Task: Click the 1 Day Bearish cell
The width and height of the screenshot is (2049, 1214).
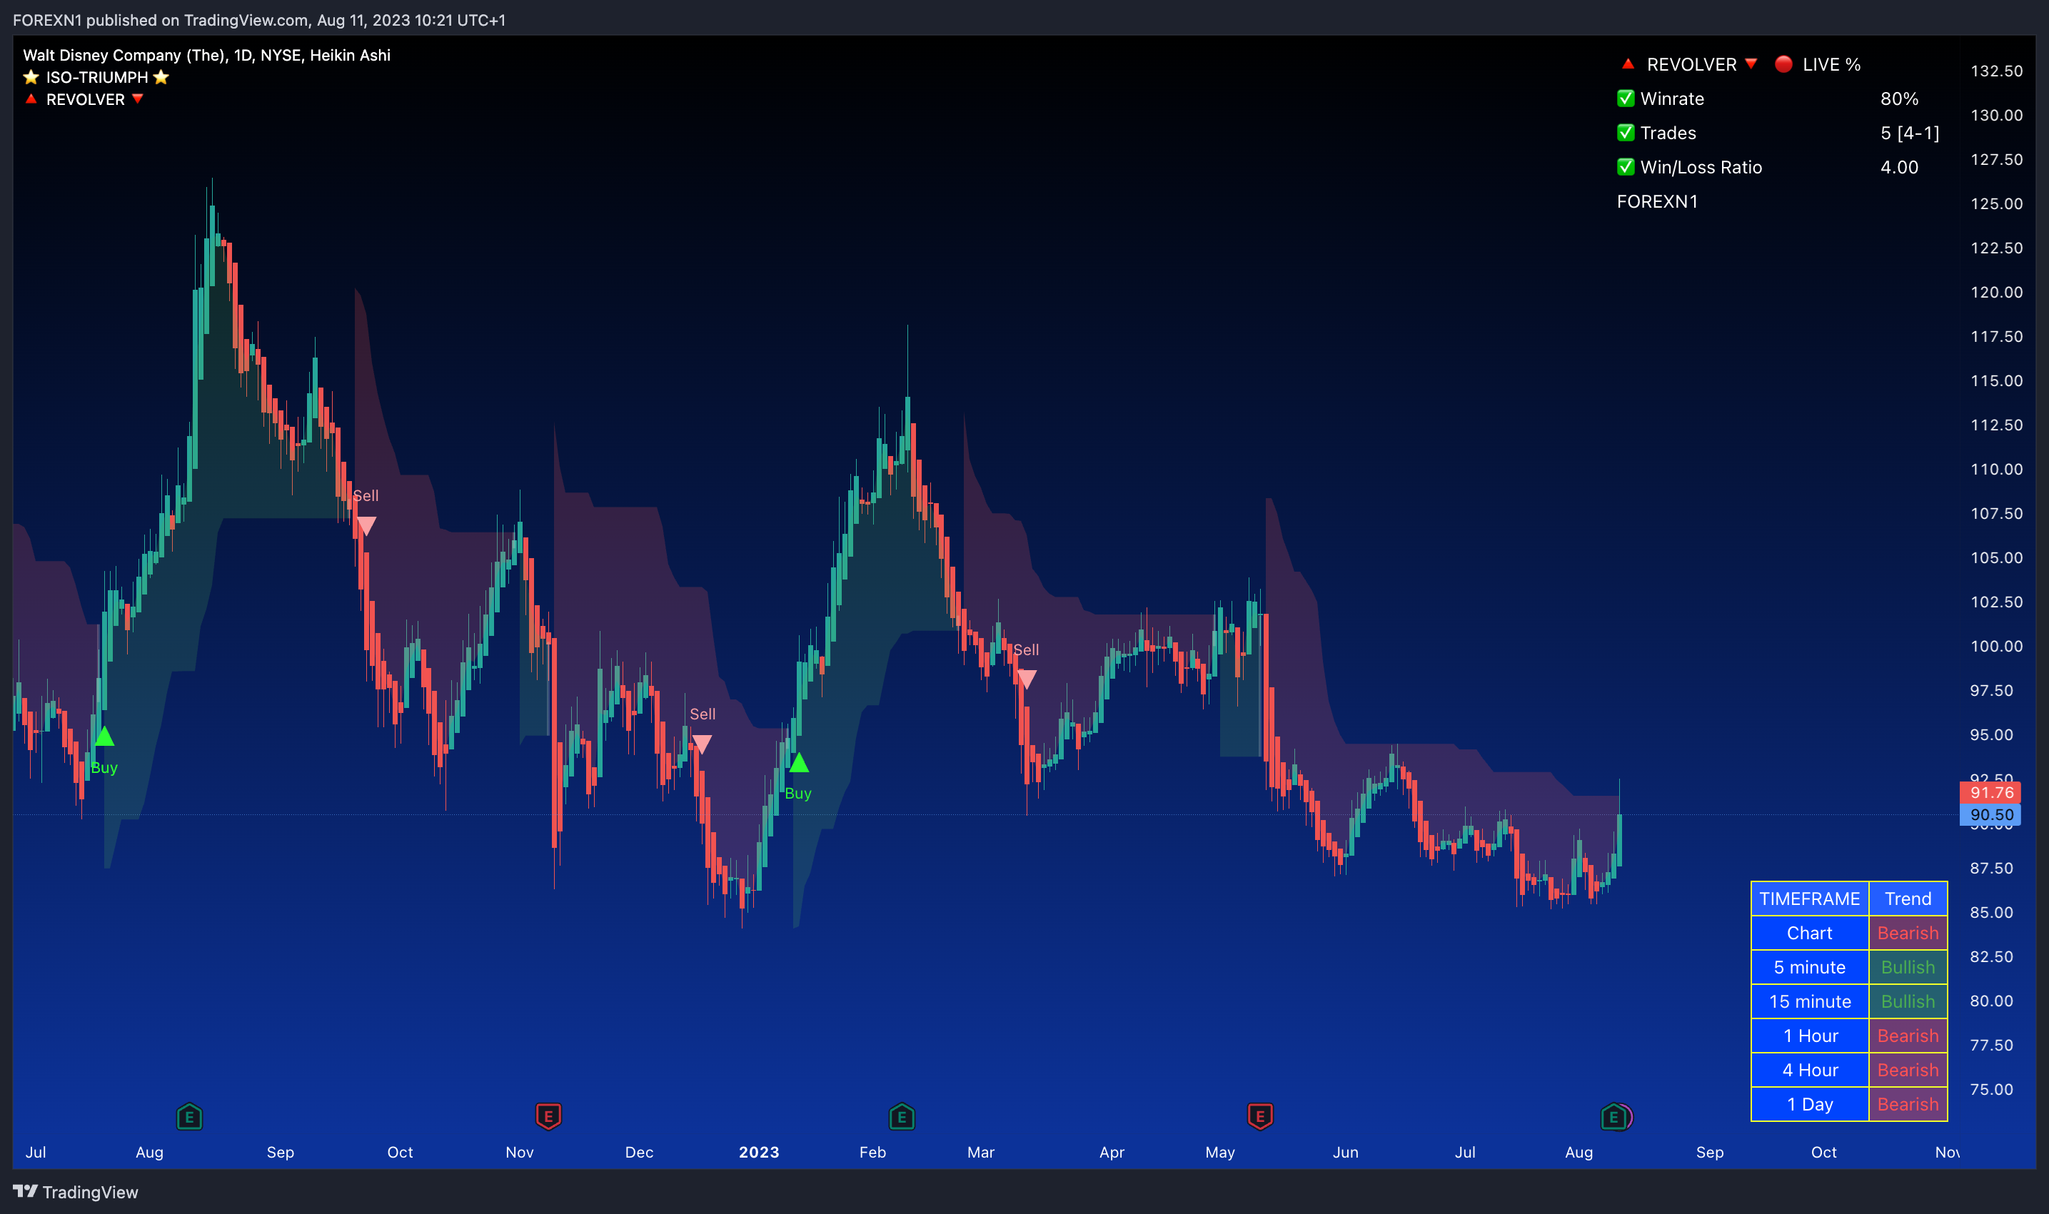Action: tap(1908, 1104)
